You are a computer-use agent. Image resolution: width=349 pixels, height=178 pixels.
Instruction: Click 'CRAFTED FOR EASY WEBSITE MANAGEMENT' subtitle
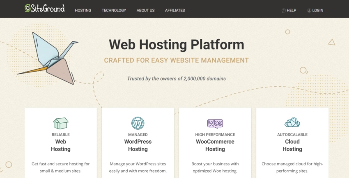(176, 61)
